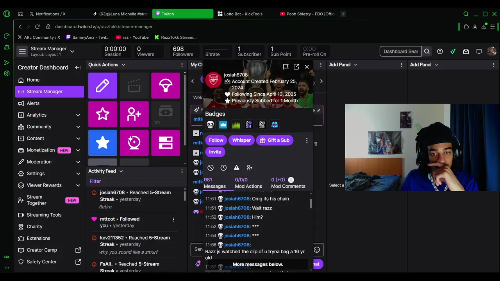Close the josiah6708 user card

307,67
